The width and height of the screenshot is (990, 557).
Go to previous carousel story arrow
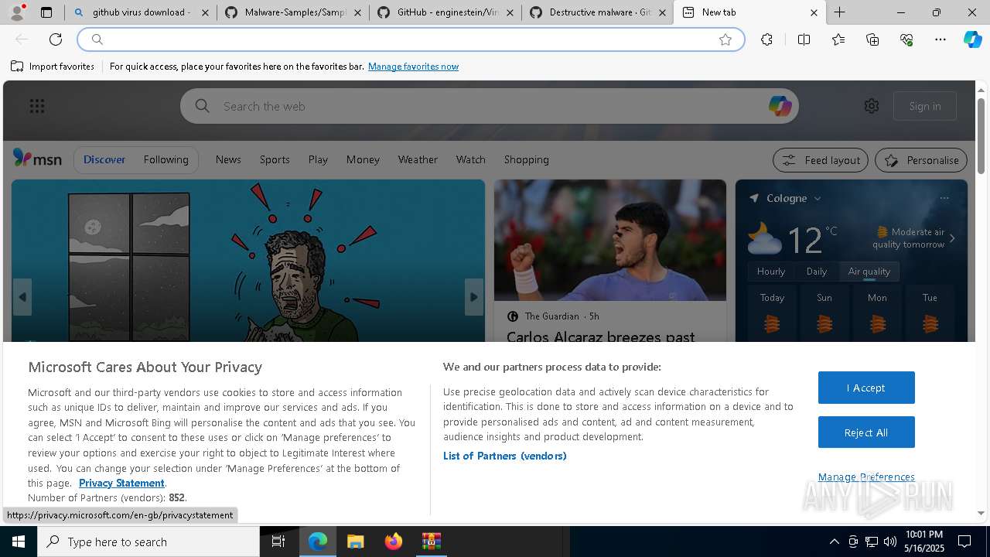(22, 297)
